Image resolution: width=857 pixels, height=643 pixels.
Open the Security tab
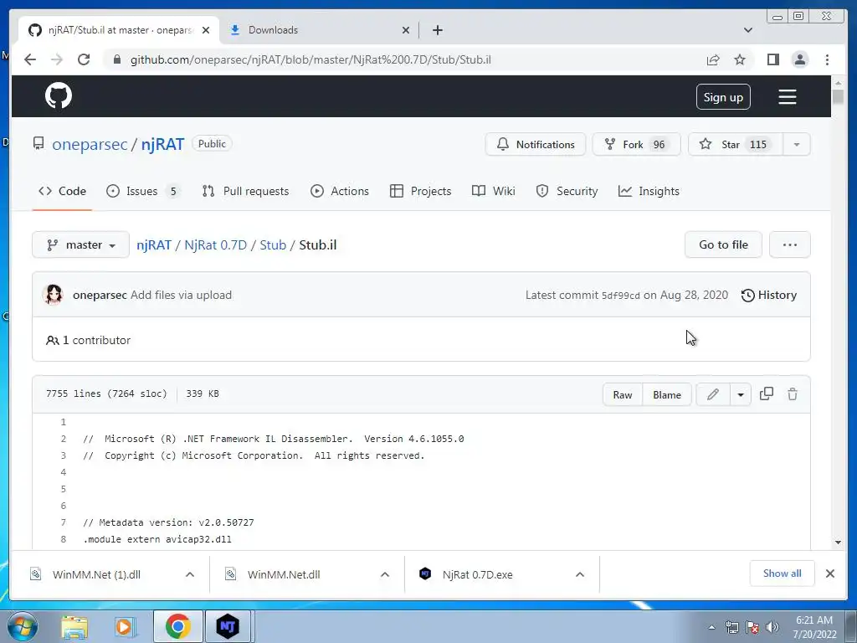(x=567, y=191)
